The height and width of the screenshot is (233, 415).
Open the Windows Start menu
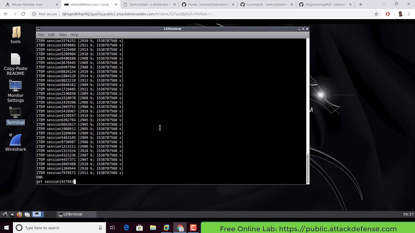pos(6,228)
